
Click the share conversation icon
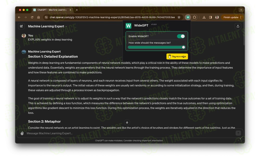pyautogui.click(x=238, y=26)
